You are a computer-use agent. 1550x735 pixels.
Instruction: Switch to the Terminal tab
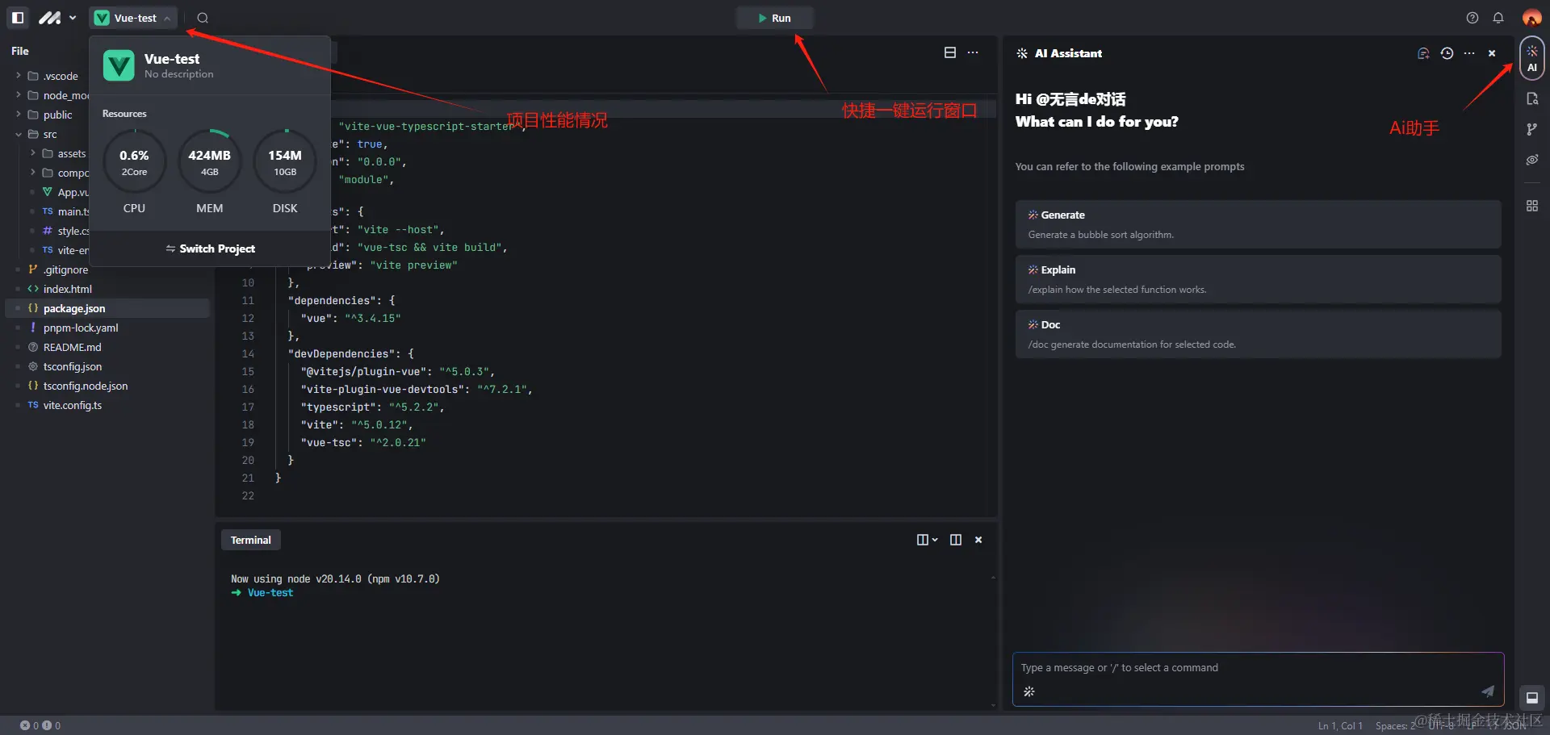[251, 540]
